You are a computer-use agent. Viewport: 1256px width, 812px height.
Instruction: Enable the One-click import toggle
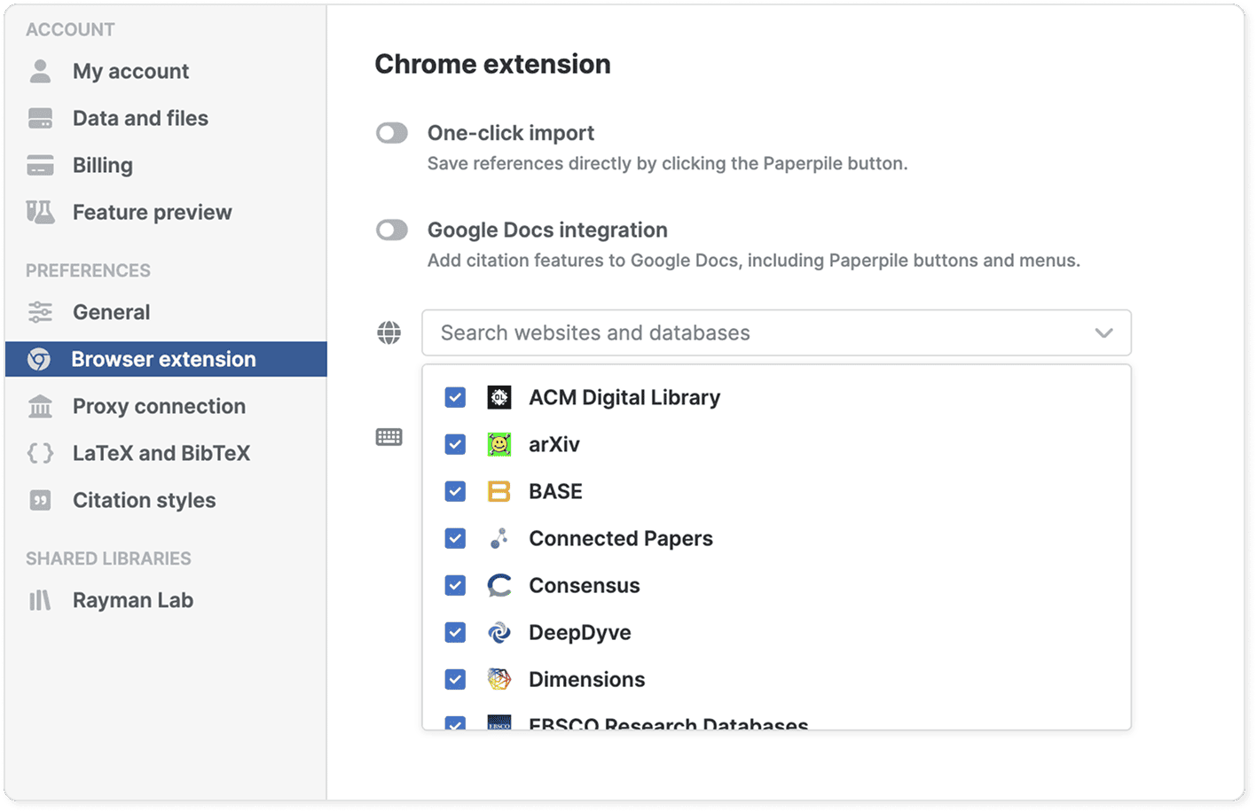pos(392,133)
